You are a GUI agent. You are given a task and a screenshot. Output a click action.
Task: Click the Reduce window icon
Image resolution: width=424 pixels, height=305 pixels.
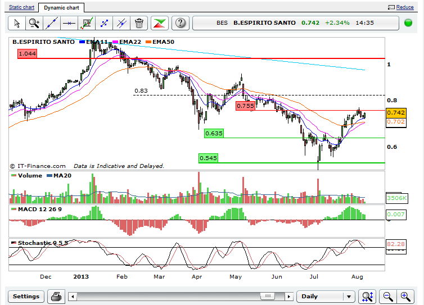pyautogui.click(x=391, y=7)
